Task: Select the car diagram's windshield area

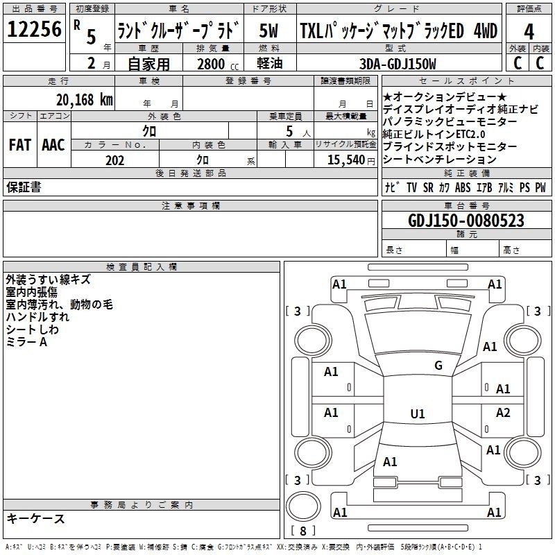Action: tap(416, 334)
